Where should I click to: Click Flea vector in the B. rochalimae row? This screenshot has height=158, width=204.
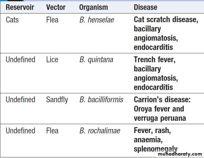(52, 131)
